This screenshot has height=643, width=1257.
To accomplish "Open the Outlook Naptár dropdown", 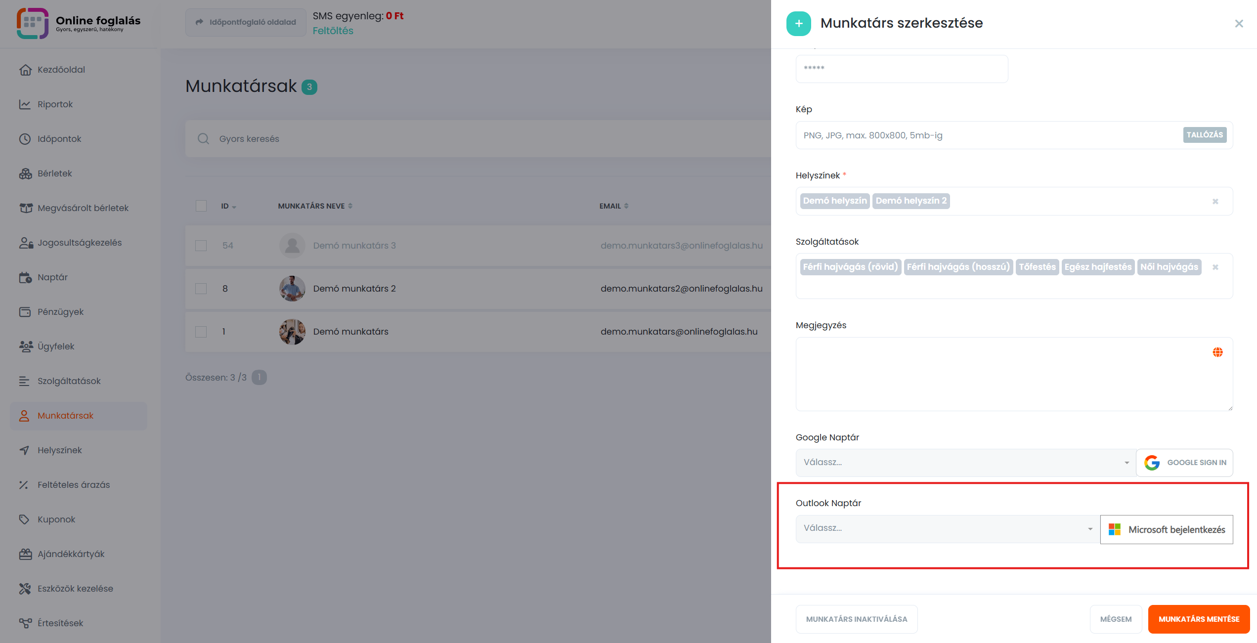I will [x=947, y=528].
